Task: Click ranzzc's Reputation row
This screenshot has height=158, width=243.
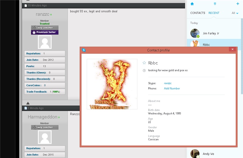Action: coord(45,54)
